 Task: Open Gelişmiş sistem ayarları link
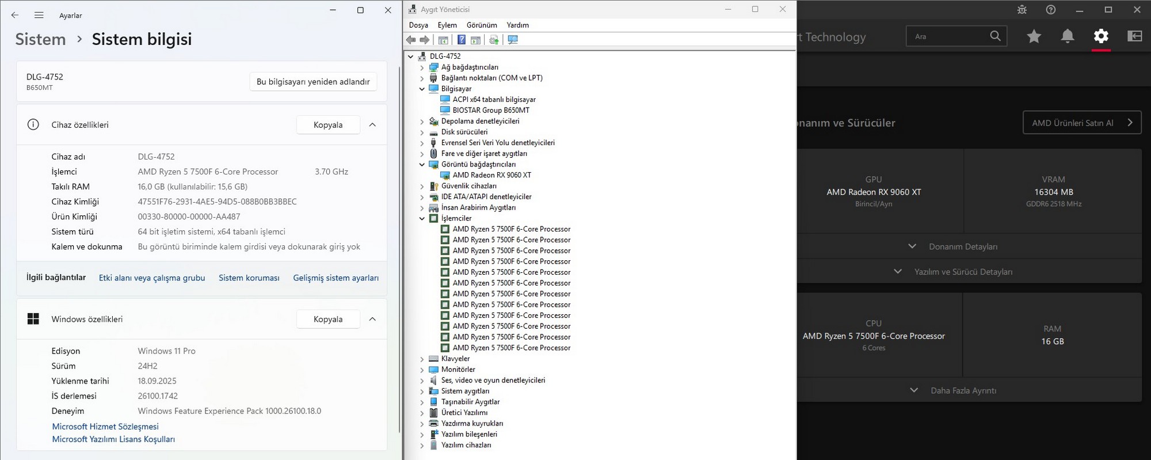[x=336, y=278]
